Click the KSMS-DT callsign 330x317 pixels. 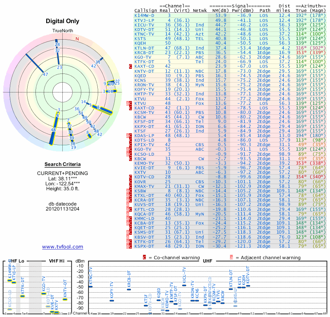[x=144, y=232]
